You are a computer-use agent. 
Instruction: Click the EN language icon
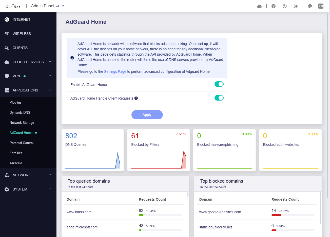point(321,6)
